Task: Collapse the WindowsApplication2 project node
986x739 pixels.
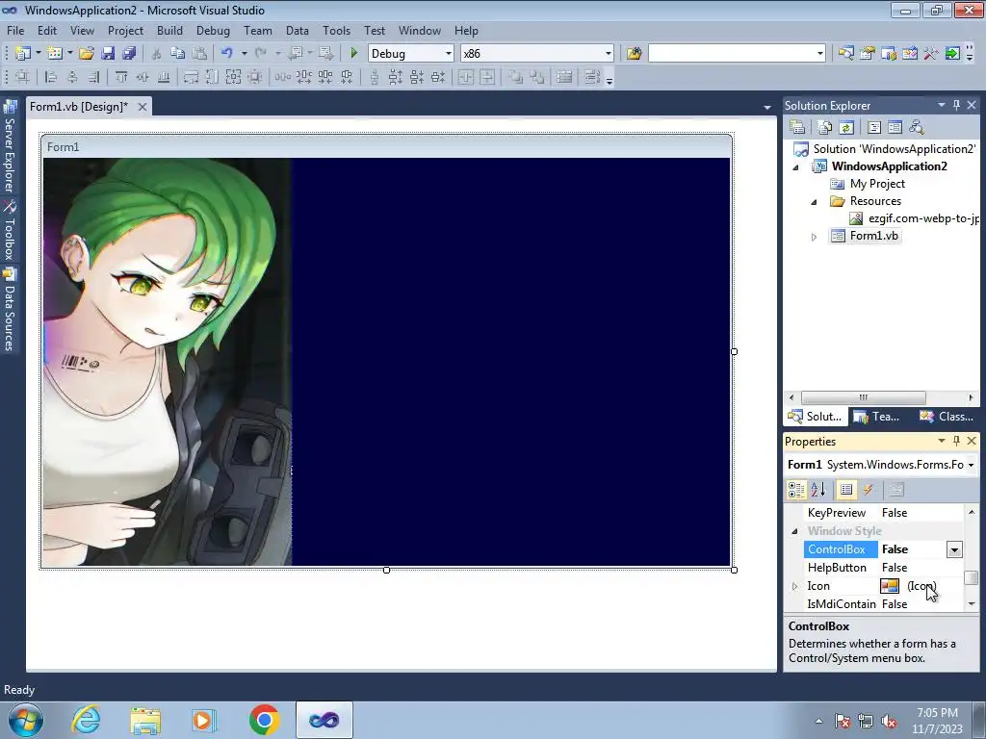Action: pos(795,167)
